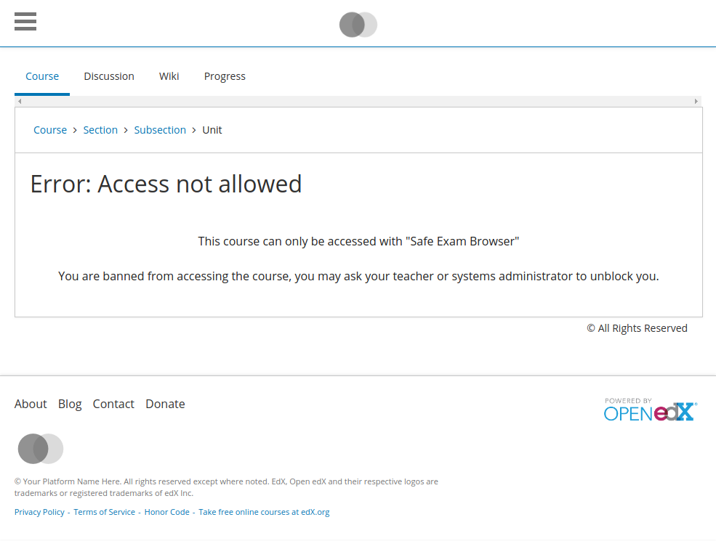Click the horizontal scrollbar track
The width and height of the screenshot is (716, 541).
point(358,102)
